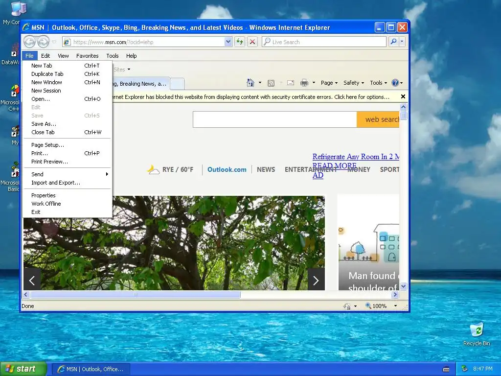
Task: Click the carousel previous-slide arrow
Action: [x=32, y=281]
